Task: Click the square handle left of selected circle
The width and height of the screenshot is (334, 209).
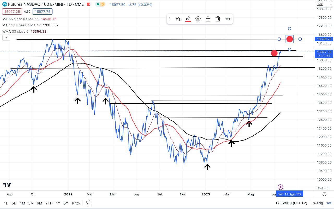Action: (x=279, y=39)
